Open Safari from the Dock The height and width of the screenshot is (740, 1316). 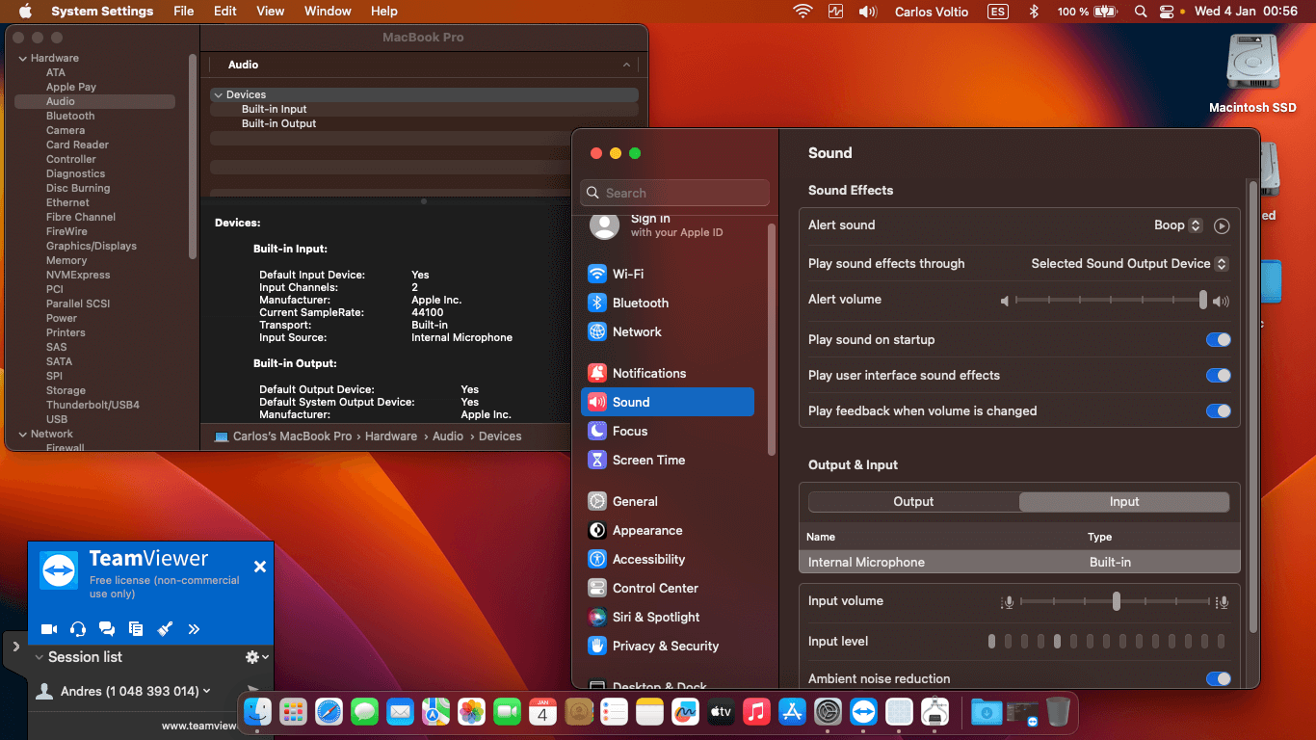tap(329, 712)
